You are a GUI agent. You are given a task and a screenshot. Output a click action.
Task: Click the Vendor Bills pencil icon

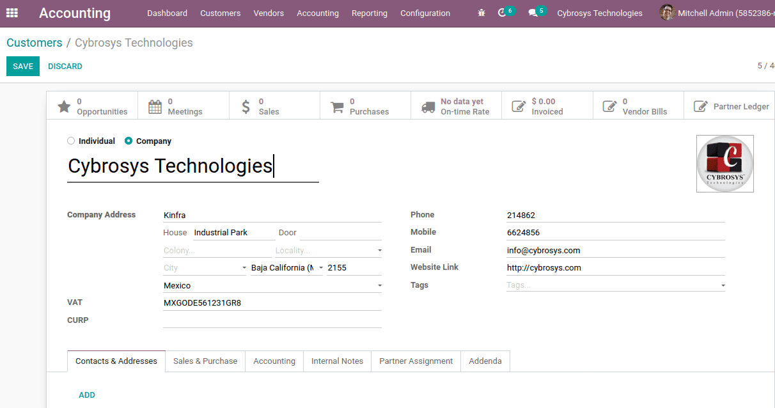click(610, 107)
